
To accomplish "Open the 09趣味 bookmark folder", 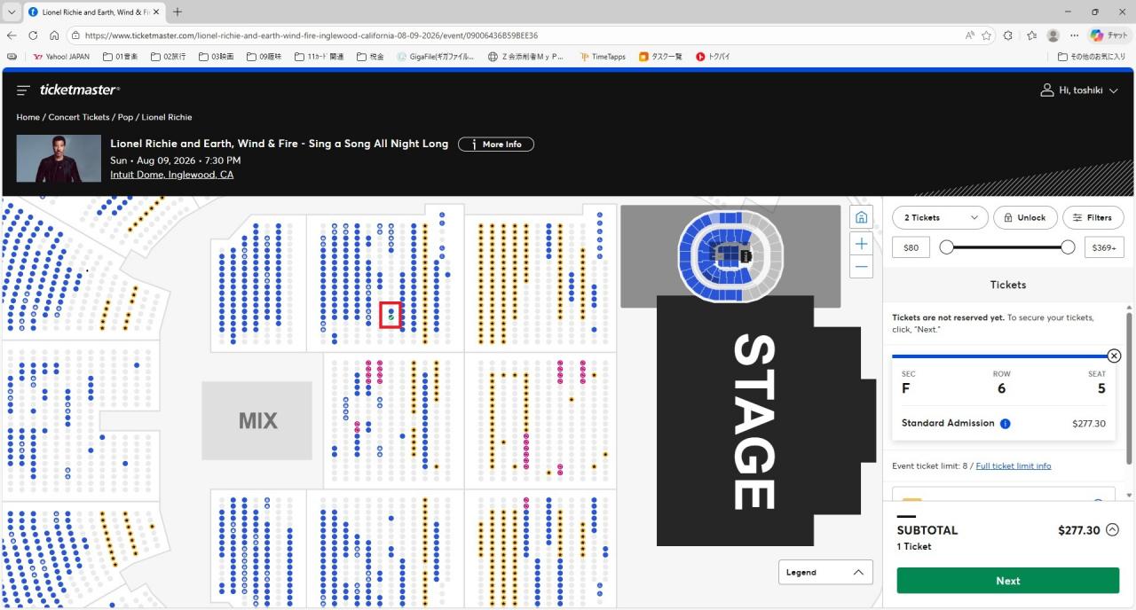I will point(264,57).
